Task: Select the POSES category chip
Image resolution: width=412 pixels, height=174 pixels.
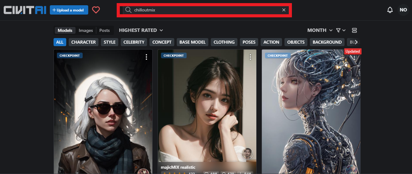Action: pyautogui.click(x=249, y=42)
